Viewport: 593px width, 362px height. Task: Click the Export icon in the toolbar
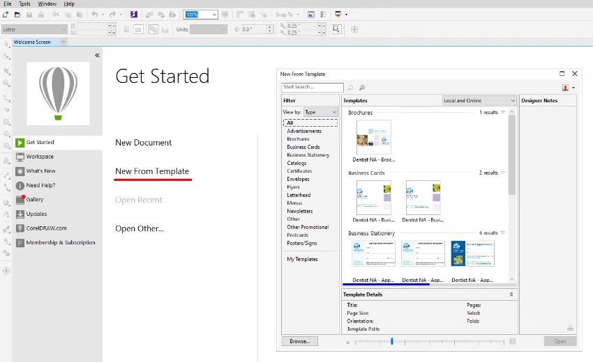161,15
